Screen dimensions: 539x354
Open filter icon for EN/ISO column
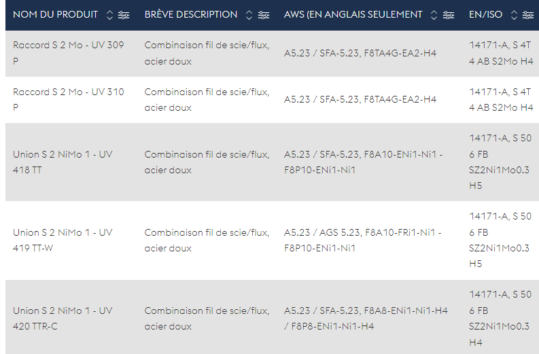[x=528, y=15]
